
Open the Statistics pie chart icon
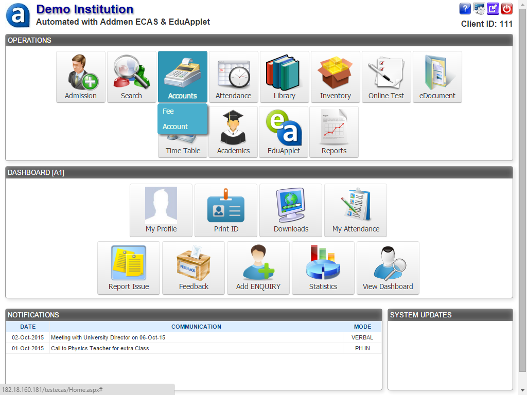point(323,267)
